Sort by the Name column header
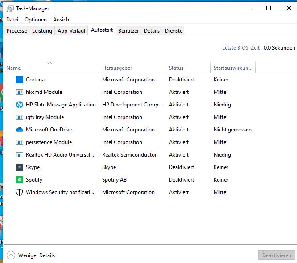 click(51, 68)
